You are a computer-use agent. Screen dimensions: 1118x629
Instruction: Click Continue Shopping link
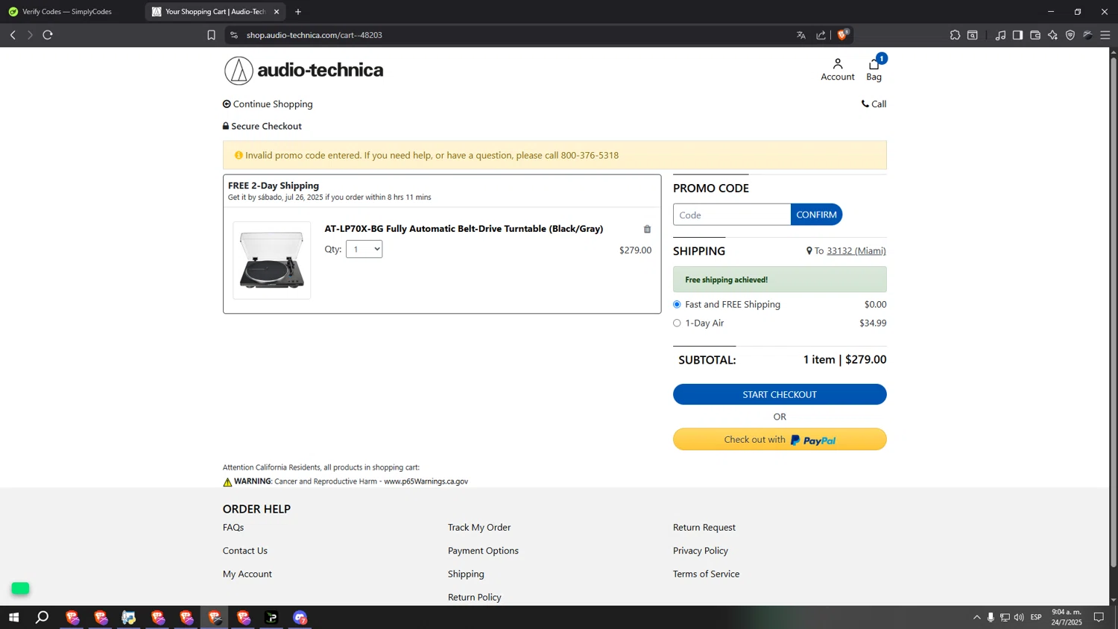tap(268, 104)
